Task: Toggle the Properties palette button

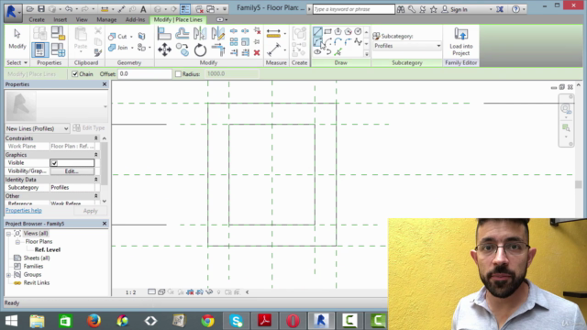Action: 39,49
